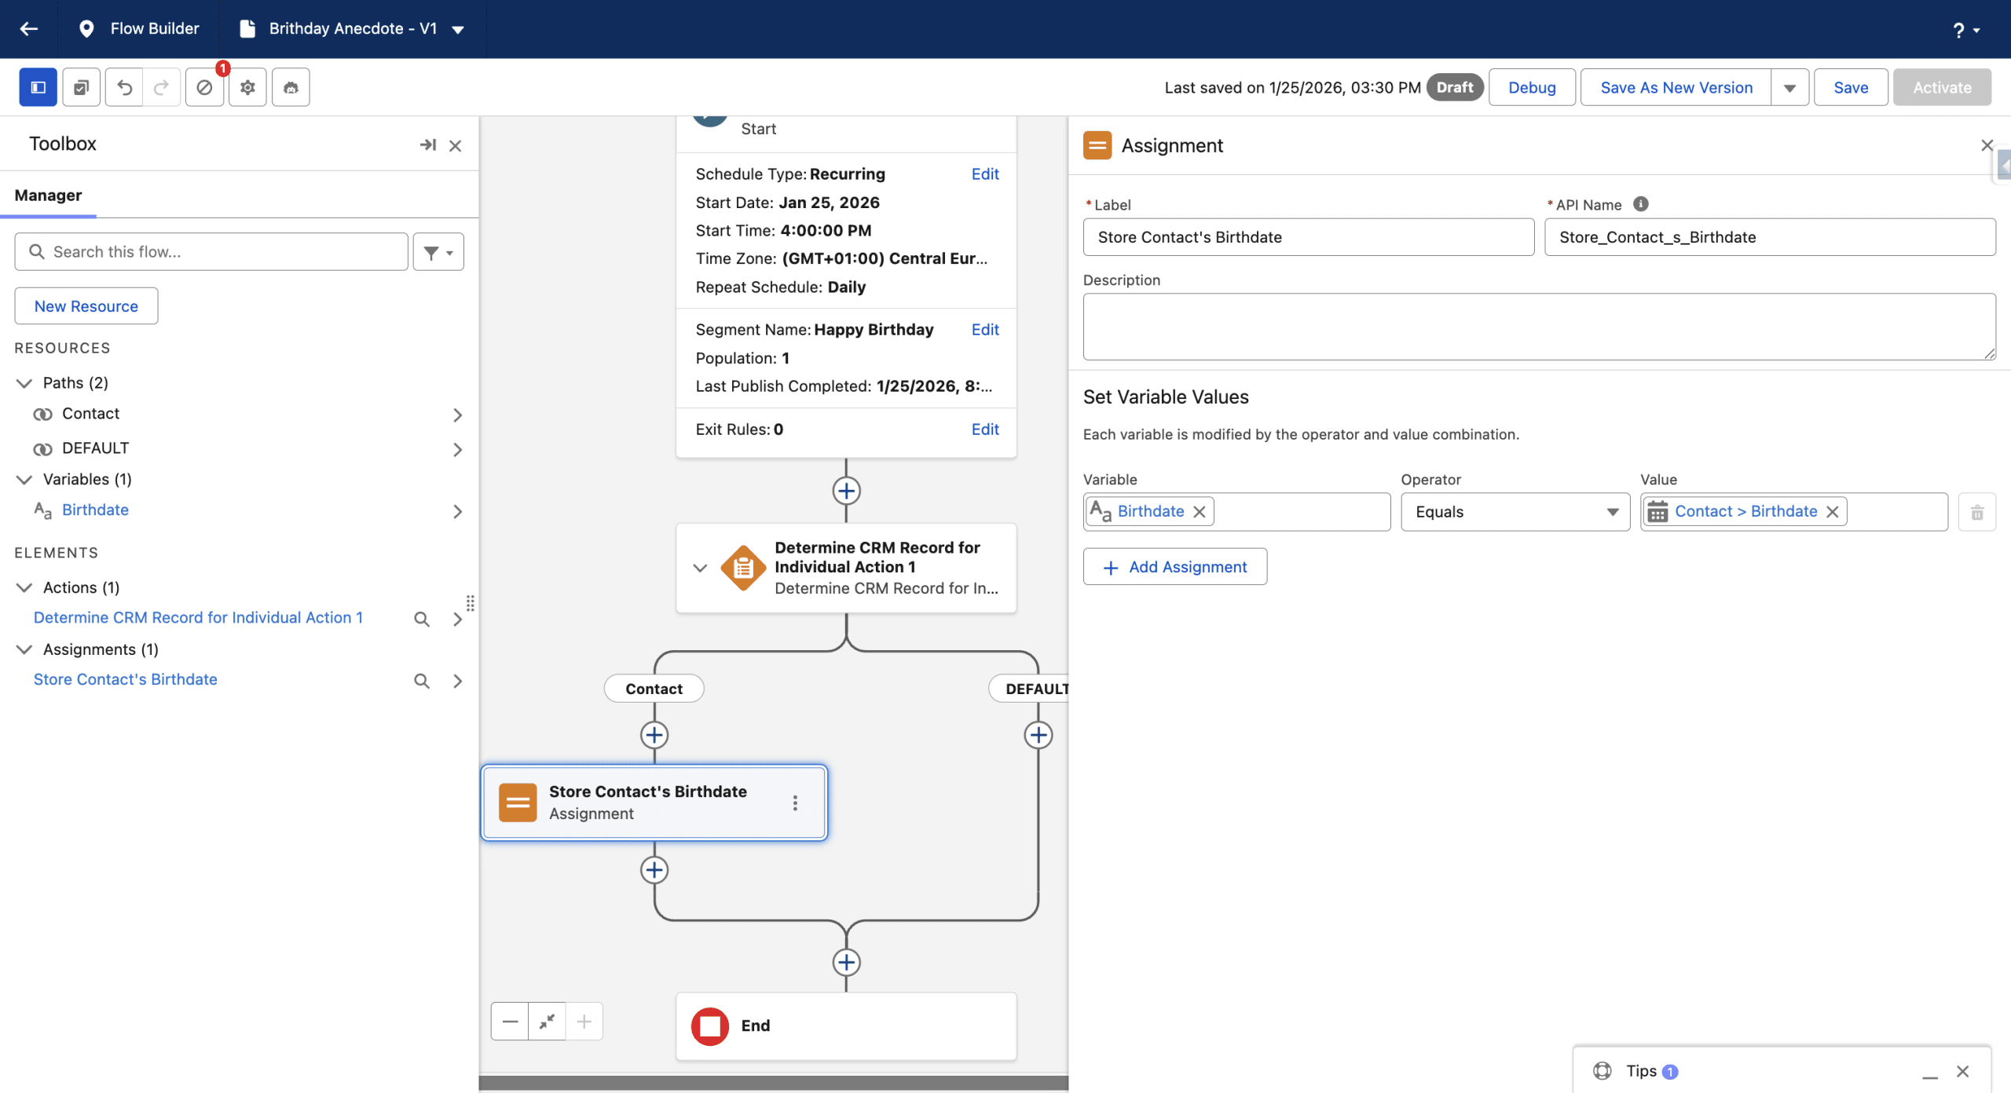This screenshot has width=2011, height=1093.
Task: Switch to the Manager tab
Action: (x=48, y=196)
